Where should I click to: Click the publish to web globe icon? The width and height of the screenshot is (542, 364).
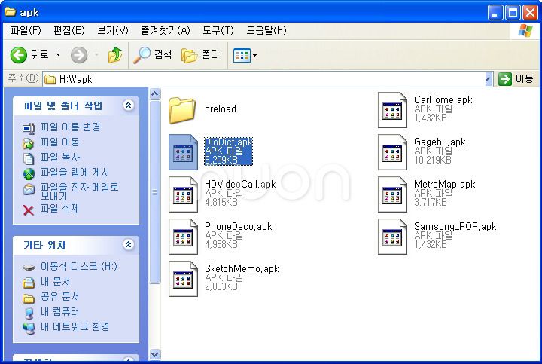pyautogui.click(x=29, y=173)
